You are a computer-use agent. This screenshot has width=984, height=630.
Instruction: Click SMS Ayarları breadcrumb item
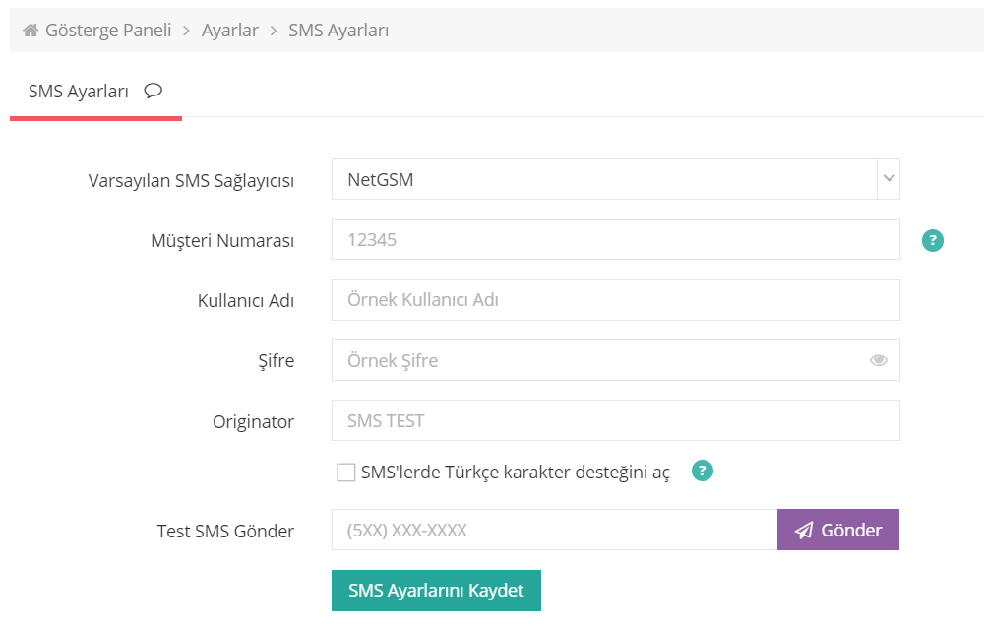[x=338, y=31]
